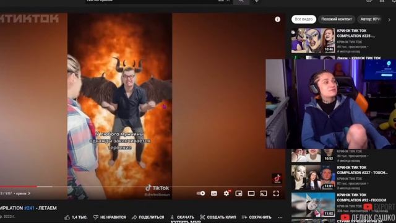The width and height of the screenshot is (396, 223).
Task: Open thumbnail of Compilation #92 video
Action: click(x=313, y=205)
